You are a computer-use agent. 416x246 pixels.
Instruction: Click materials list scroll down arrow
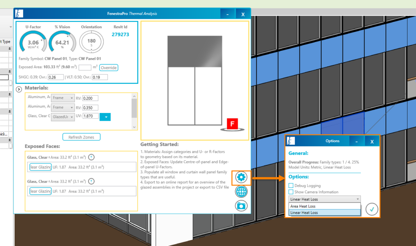click(x=134, y=127)
